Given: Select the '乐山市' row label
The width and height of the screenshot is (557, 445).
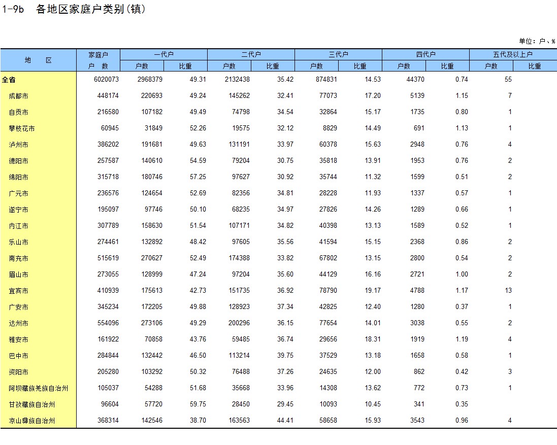Looking at the screenshot, I should (x=18, y=243).
